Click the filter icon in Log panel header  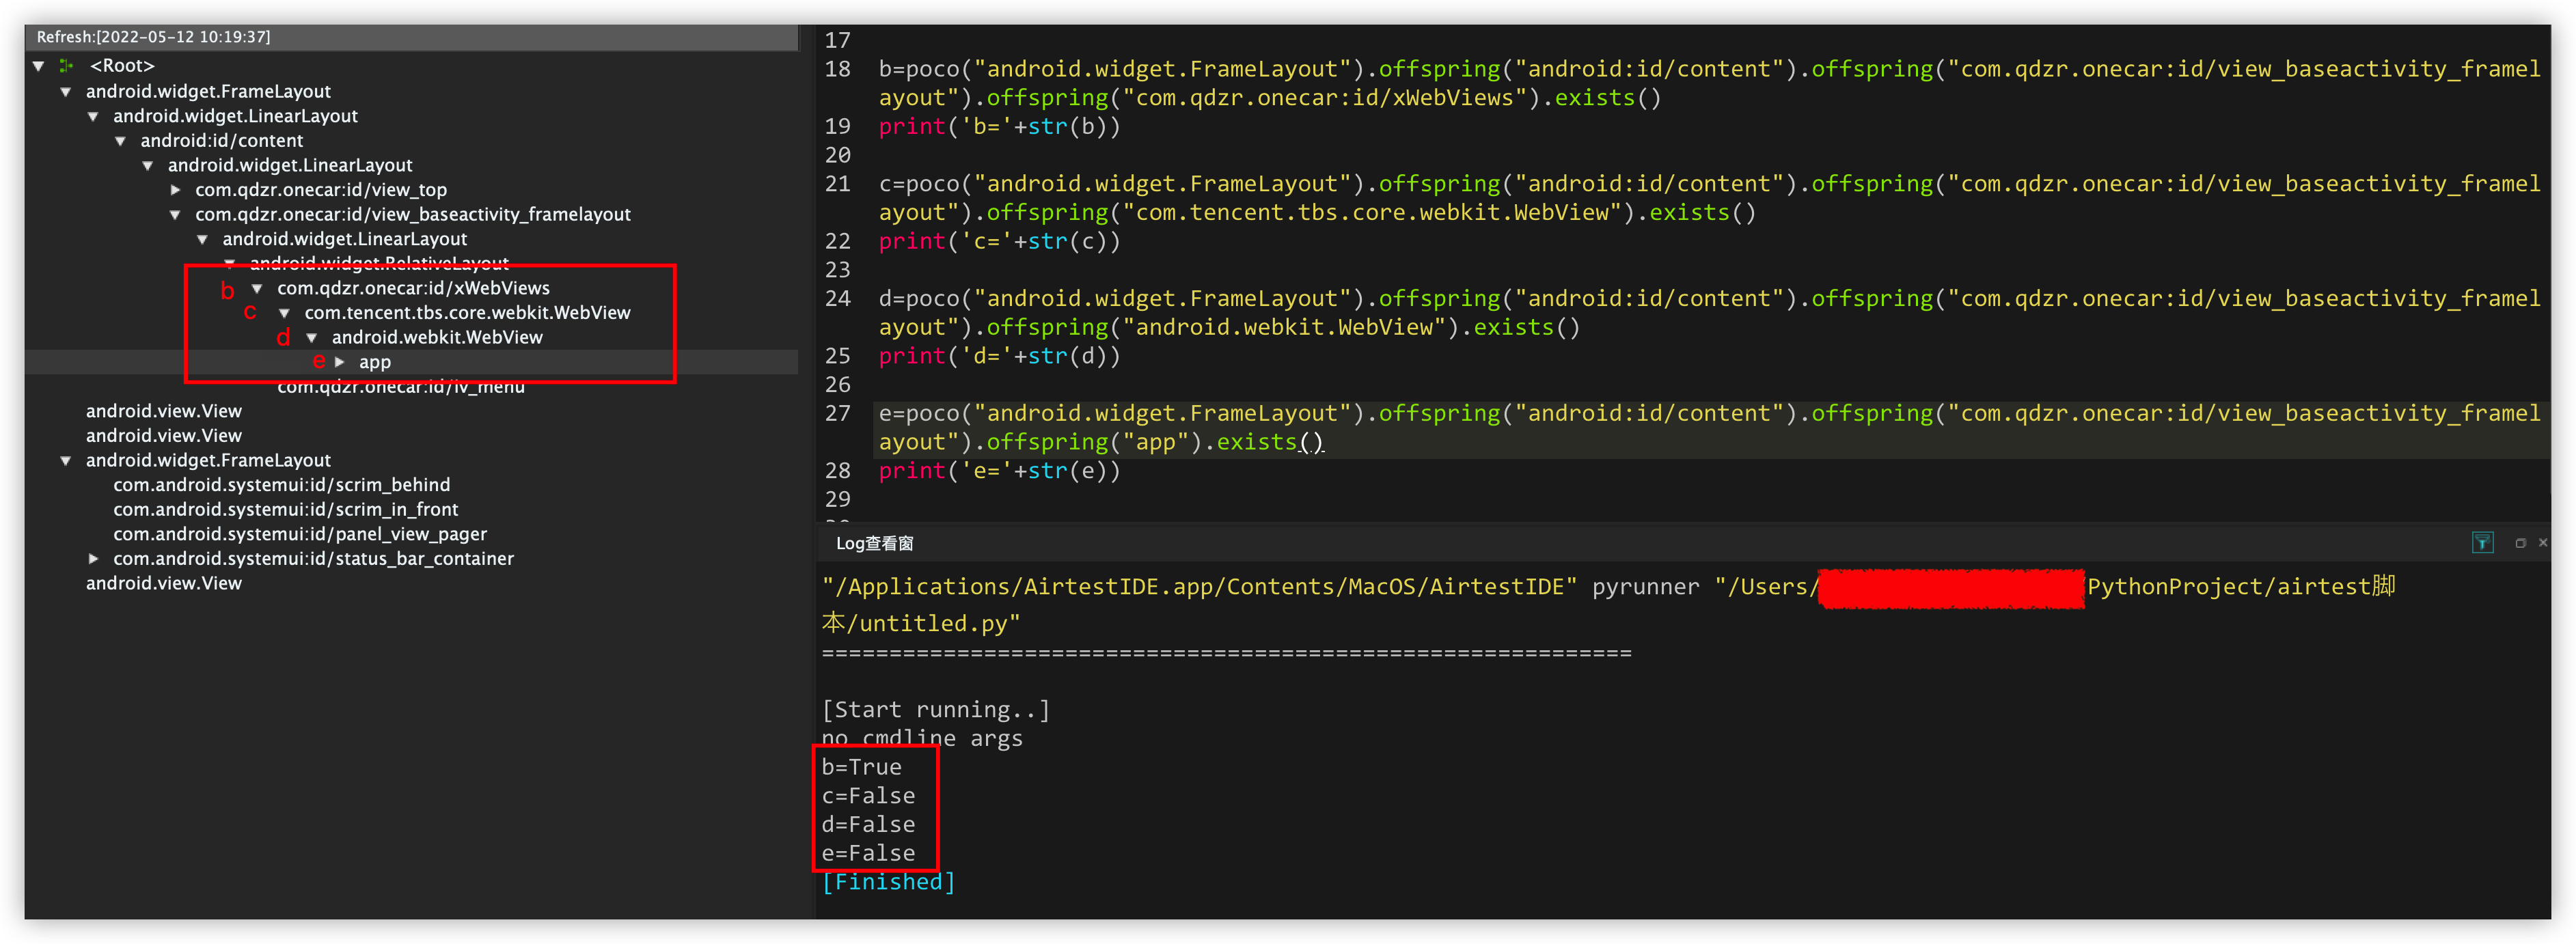coord(2482,543)
